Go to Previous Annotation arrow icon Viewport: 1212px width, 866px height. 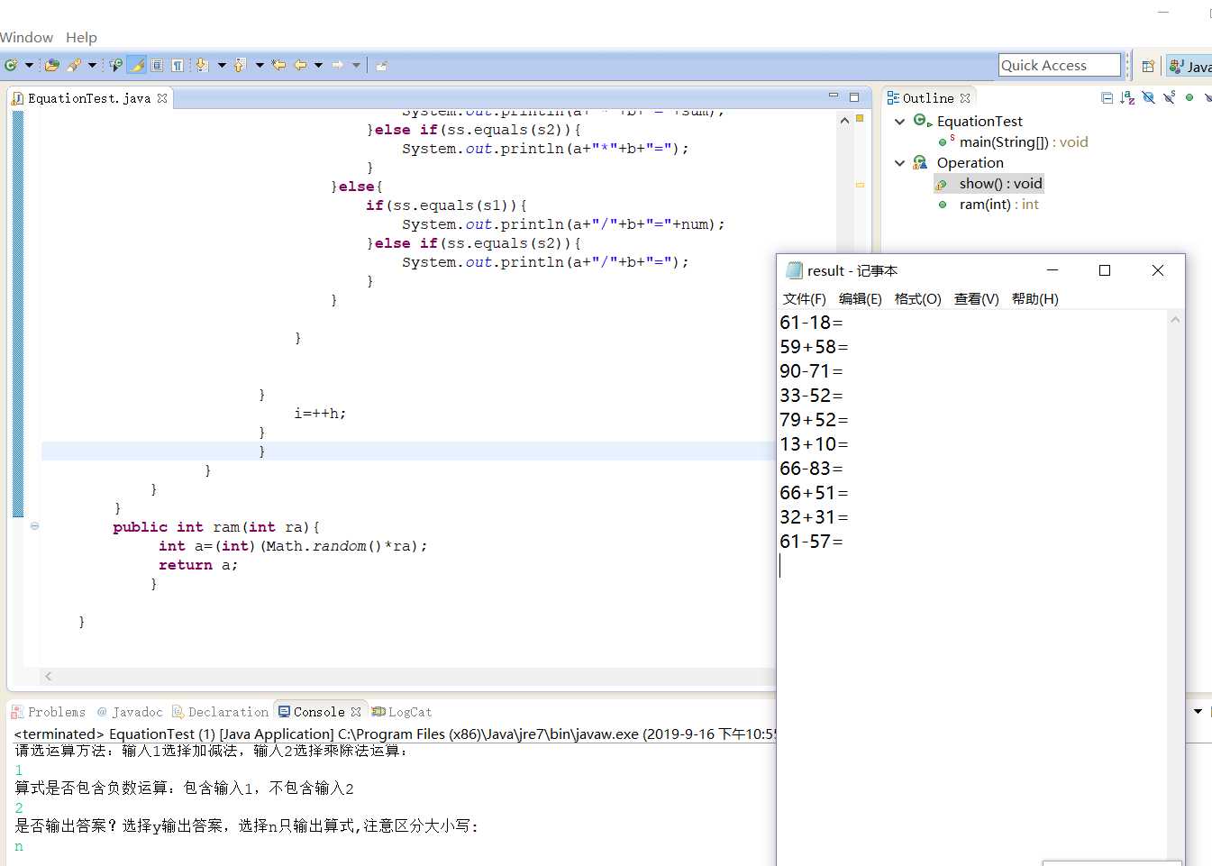[240, 65]
